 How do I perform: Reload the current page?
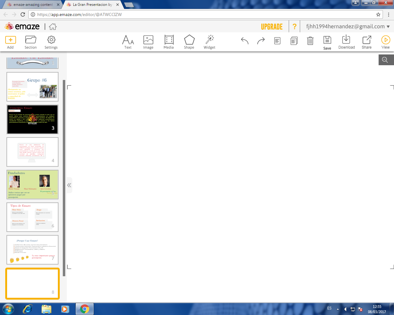[23, 14]
